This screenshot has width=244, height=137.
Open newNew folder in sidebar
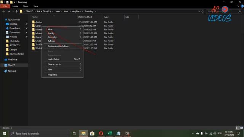(x=17, y=54)
